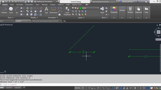The image size is (161, 90).
Task: Select the Fillet tool icon
Action: click(x=35, y=11)
